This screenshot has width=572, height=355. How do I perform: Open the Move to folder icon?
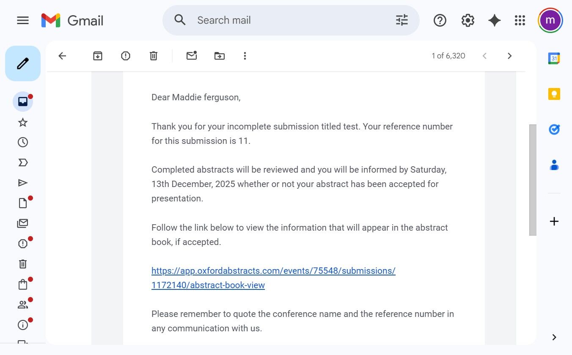point(220,56)
